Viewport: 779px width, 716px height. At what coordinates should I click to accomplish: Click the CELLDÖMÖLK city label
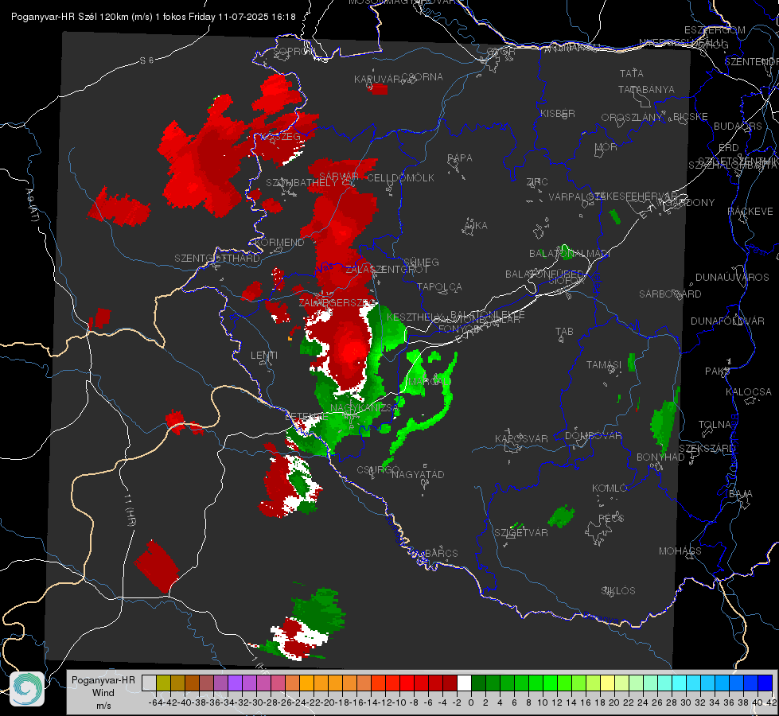(401, 178)
